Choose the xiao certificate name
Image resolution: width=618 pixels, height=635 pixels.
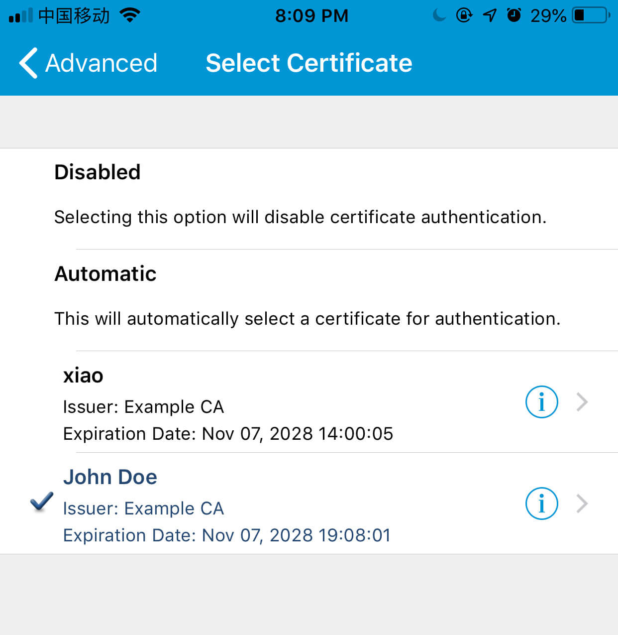pyautogui.click(x=83, y=376)
